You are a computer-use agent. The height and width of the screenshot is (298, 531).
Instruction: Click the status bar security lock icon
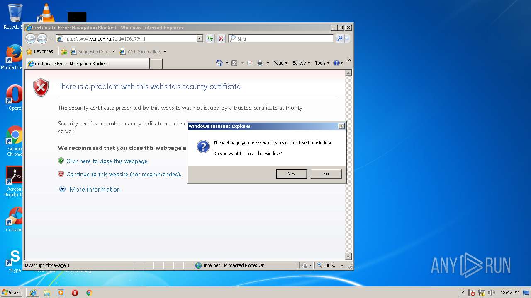(304, 265)
